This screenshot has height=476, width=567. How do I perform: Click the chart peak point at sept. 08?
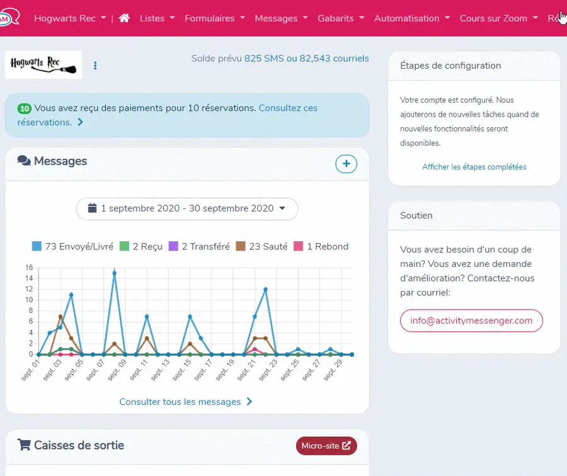point(114,273)
